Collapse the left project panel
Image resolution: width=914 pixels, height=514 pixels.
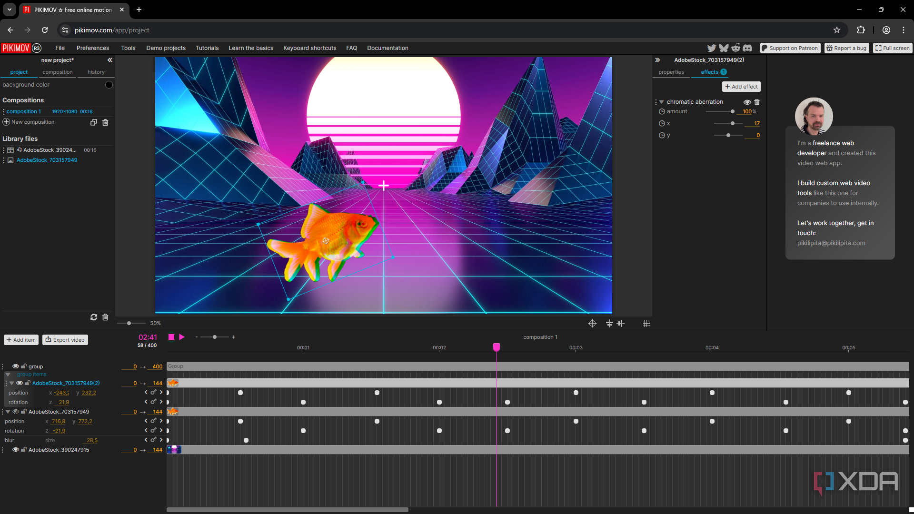(110, 60)
